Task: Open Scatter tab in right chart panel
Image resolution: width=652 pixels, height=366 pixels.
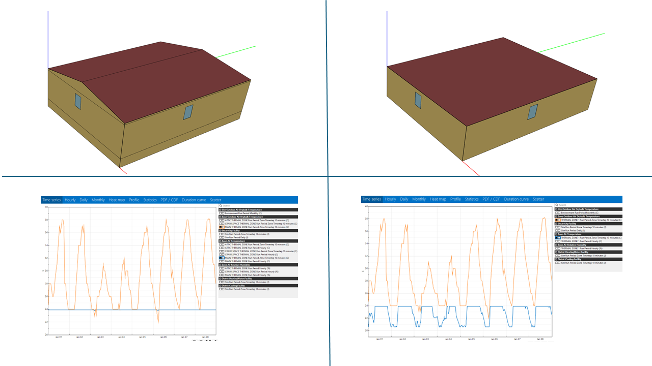Action: (538, 199)
